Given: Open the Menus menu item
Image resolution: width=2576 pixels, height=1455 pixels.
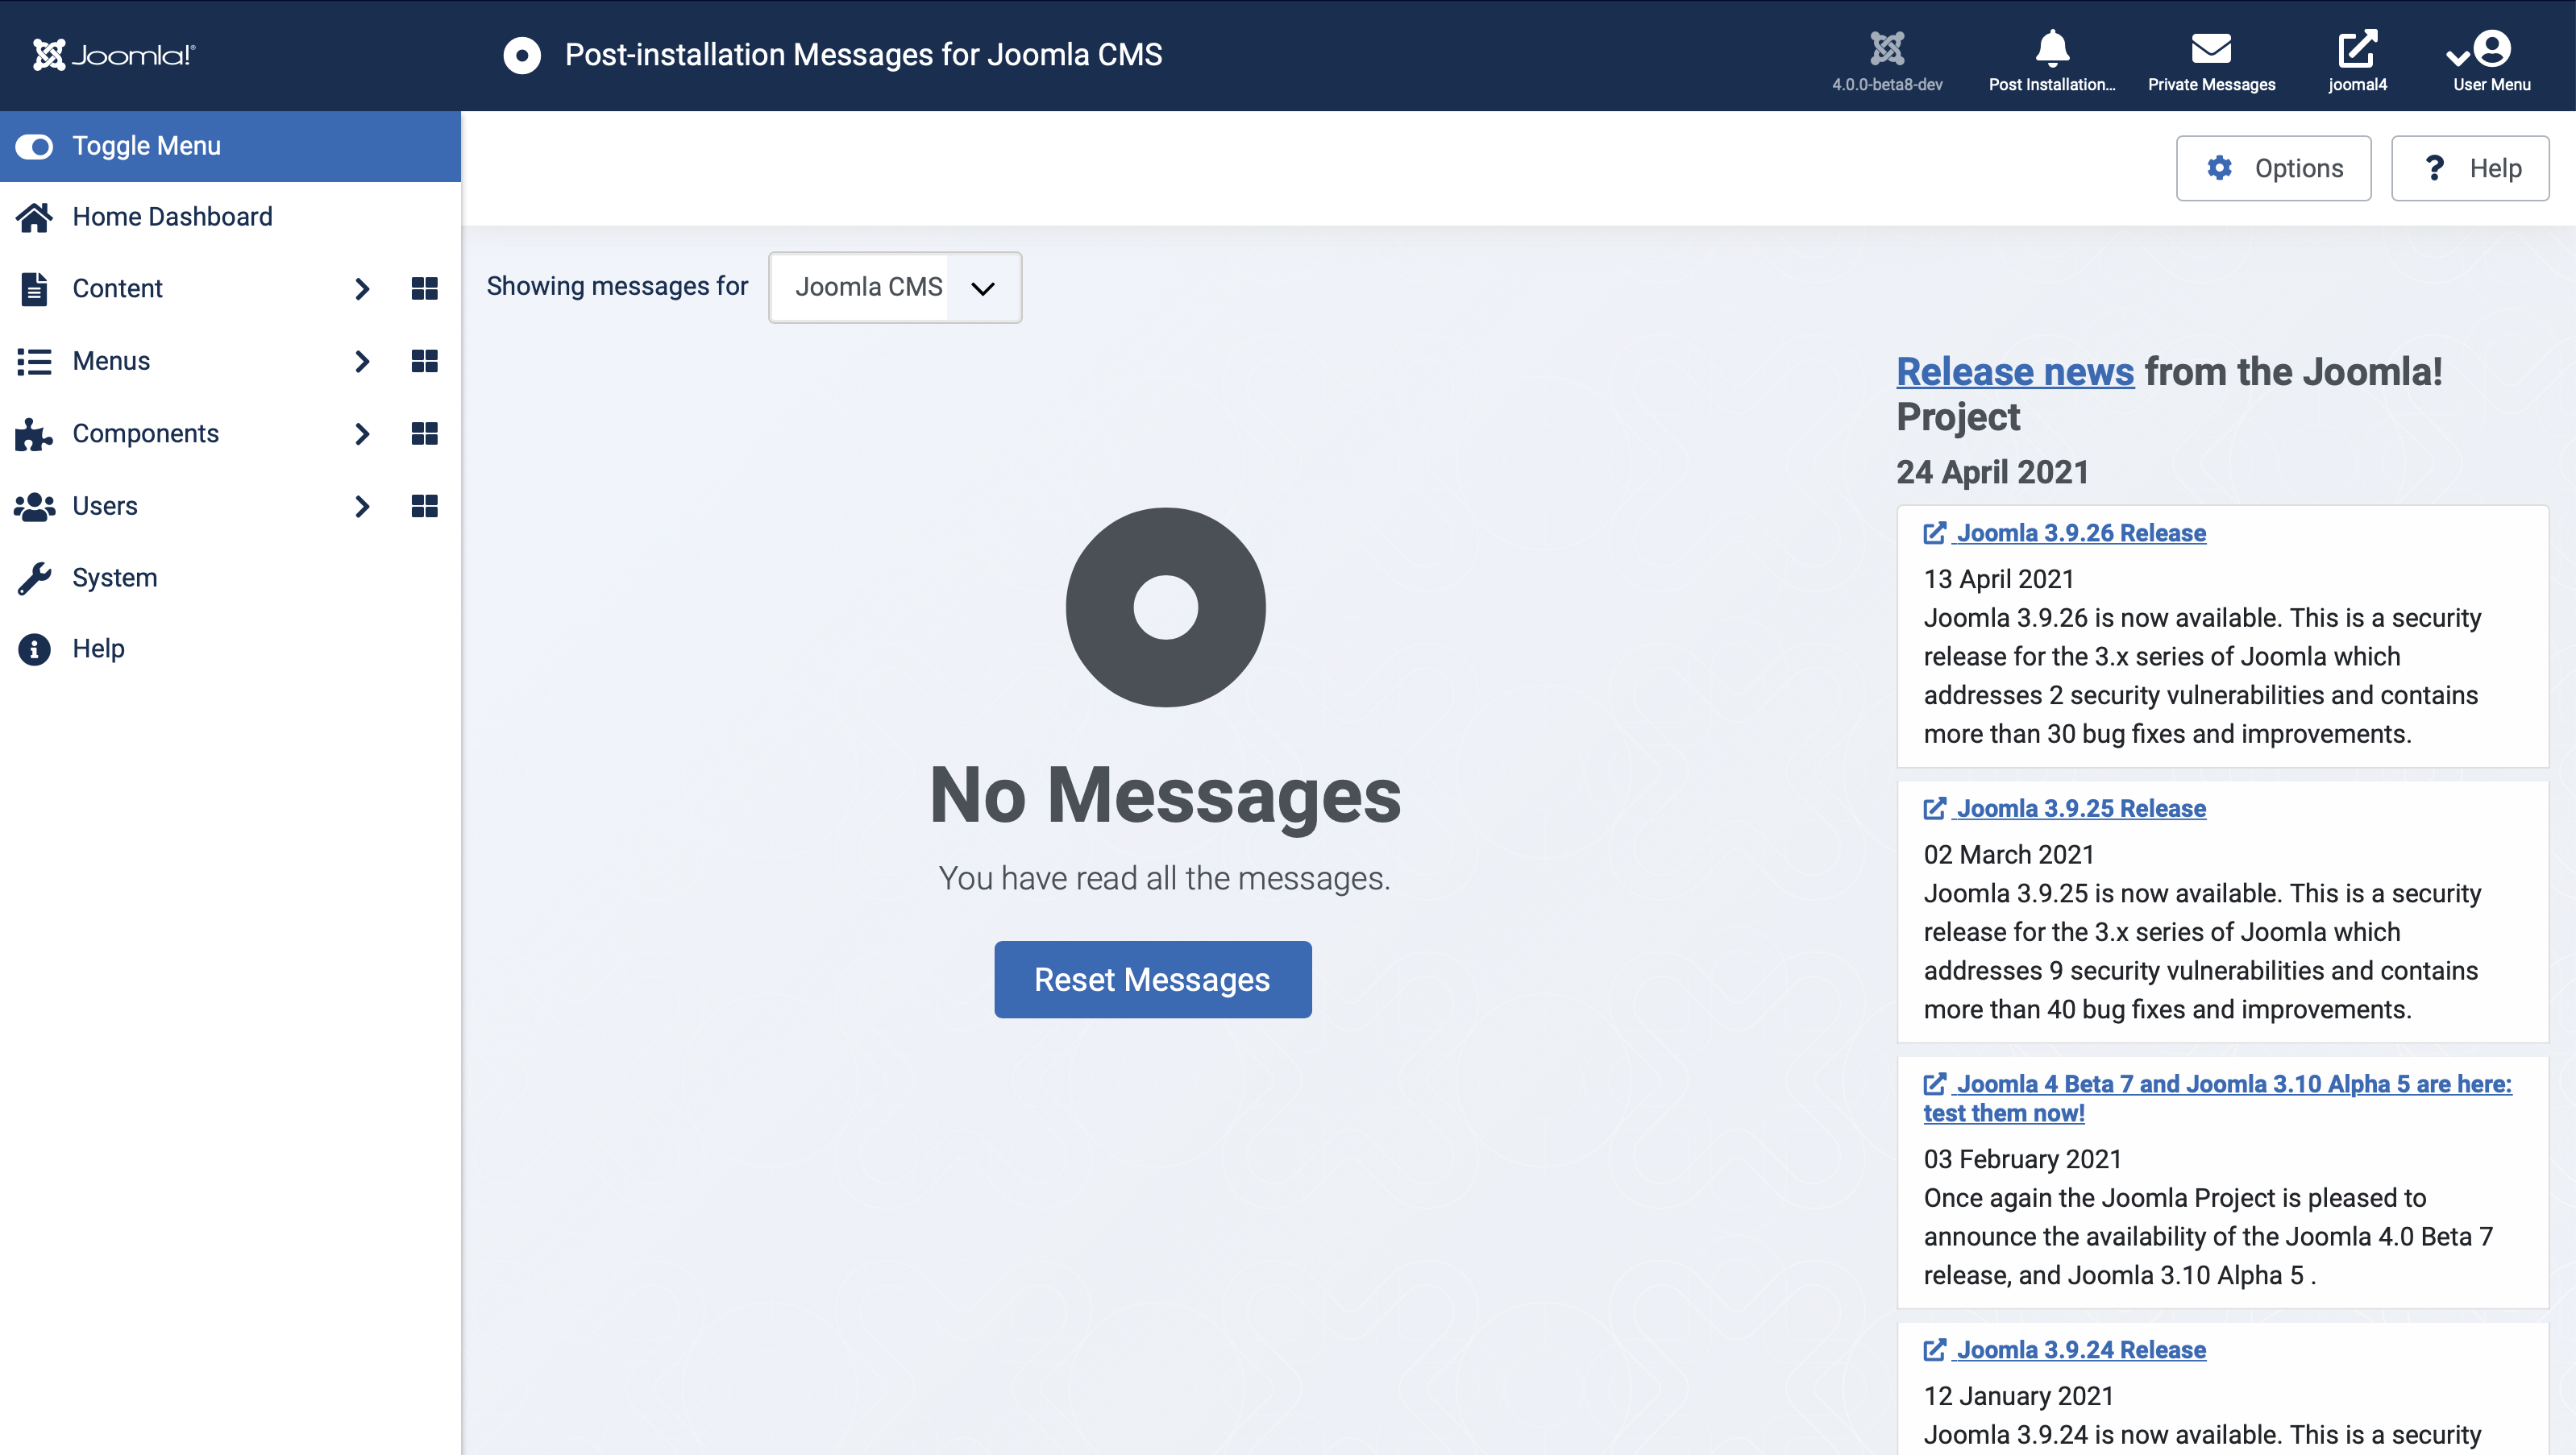Looking at the screenshot, I should pos(111,361).
